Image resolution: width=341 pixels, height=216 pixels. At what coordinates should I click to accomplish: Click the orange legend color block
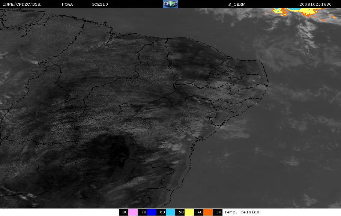coord(208,212)
